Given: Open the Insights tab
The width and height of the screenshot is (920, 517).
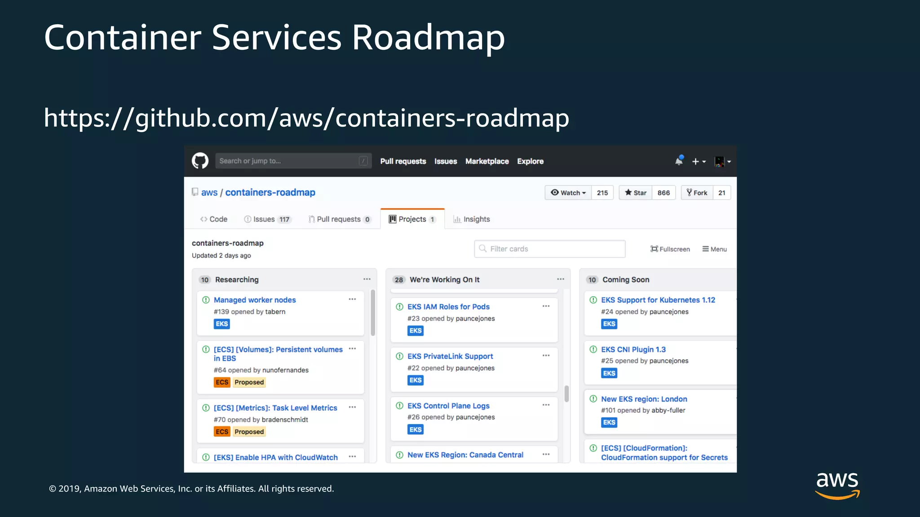Looking at the screenshot, I should (471, 219).
